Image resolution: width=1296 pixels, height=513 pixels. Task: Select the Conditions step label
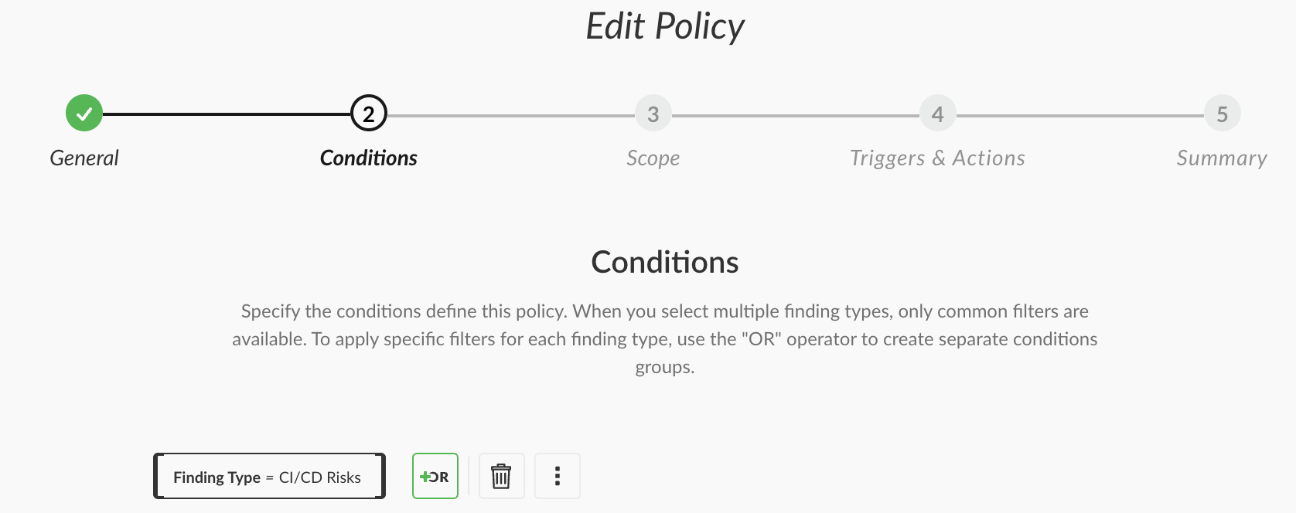369,158
